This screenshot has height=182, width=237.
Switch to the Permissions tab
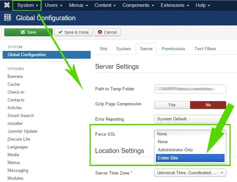(x=173, y=49)
